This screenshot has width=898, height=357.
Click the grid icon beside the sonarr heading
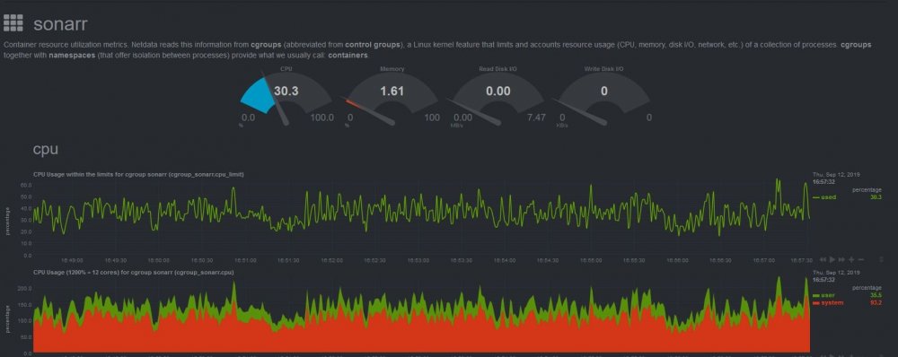tap(13, 23)
